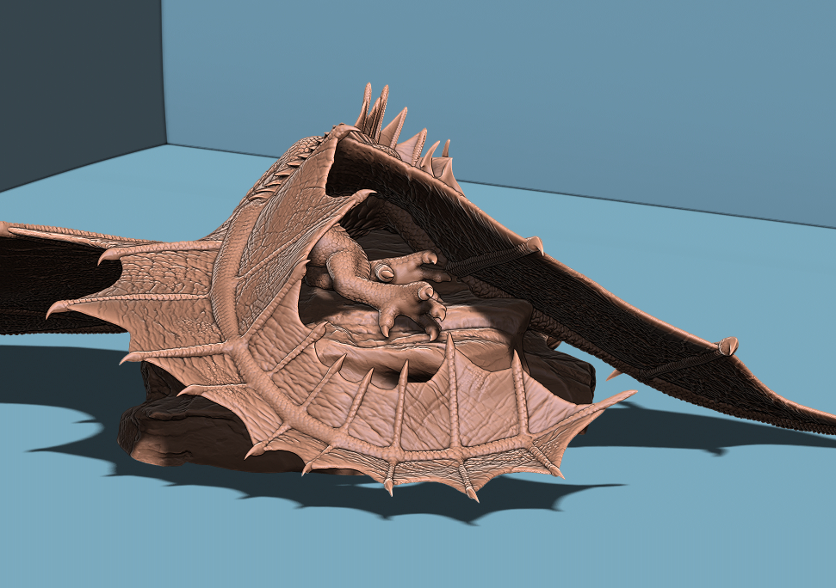Viewport: 836px width, 588px height.
Task: Click the dark rock base under the dragon
Action: click(172, 430)
